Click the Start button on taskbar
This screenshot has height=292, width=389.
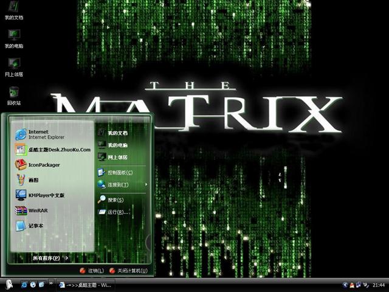(x=9, y=285)
